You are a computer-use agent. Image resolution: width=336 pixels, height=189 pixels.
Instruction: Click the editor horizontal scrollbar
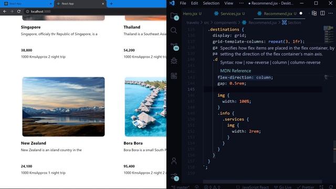tap(262, 182)
